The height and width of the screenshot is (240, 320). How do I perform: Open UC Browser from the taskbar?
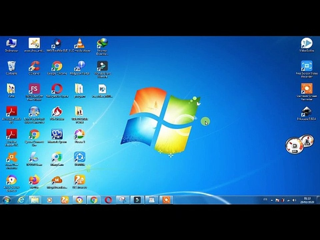(x=65, y=200)
